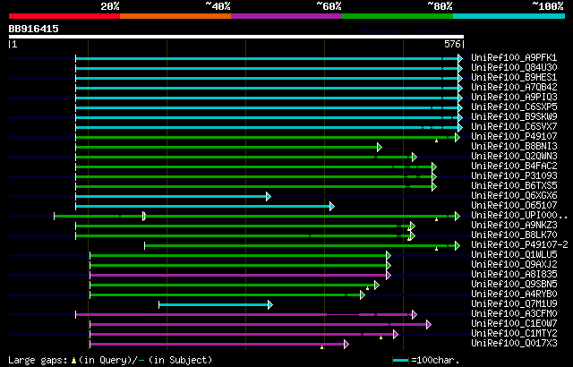The width and height of the screenshot is (573, 367).
Task: Click the yellow gap marker under the Q017X3 bar
Action: click(x=322, y=347)
